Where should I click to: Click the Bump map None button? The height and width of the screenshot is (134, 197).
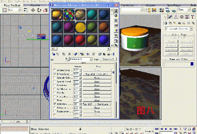97,100
